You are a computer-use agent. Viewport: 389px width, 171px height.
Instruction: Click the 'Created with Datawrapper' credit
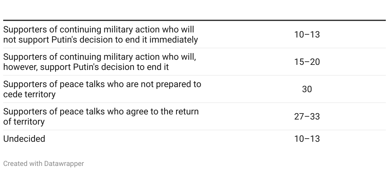pos(44,164)
